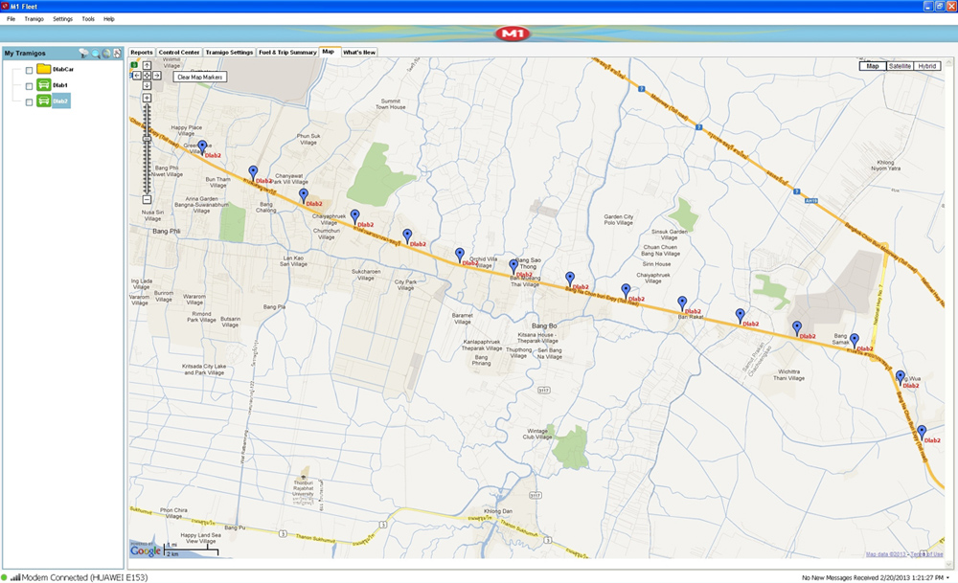This screenshot has height=583, width=958.
Task: Pan the map down with the arrow
Action: (x=147, y=85)
